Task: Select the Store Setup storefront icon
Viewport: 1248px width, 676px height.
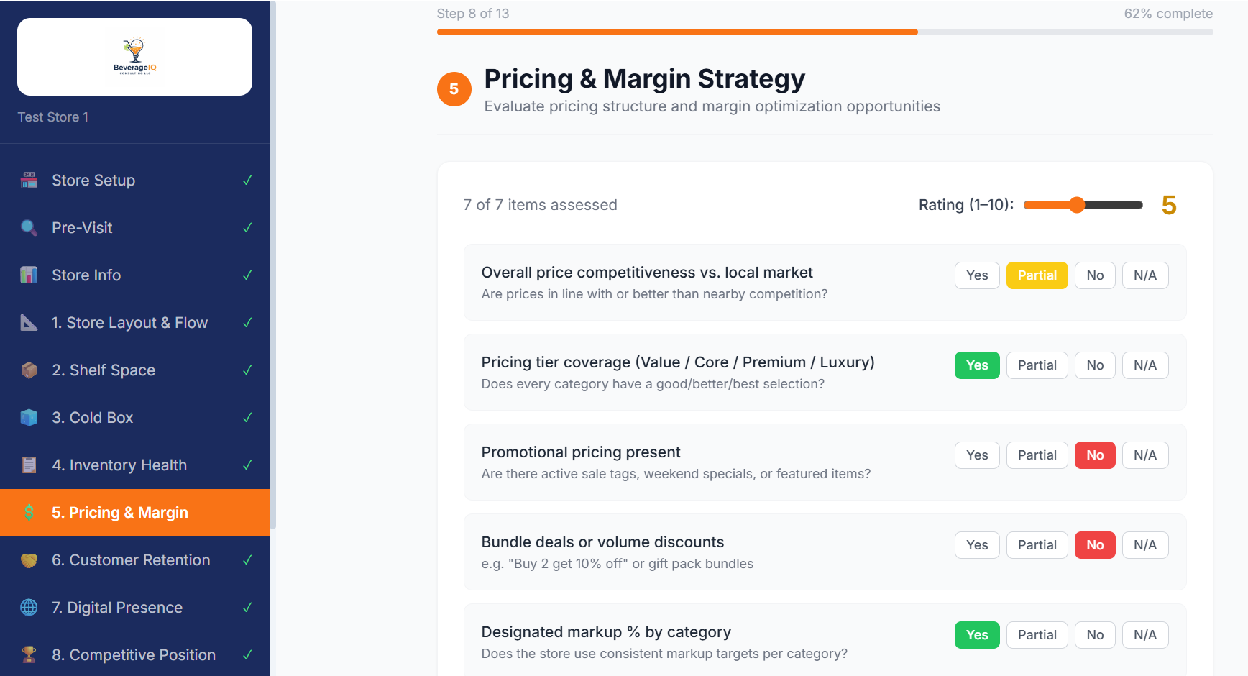Action: coord(29,180)
